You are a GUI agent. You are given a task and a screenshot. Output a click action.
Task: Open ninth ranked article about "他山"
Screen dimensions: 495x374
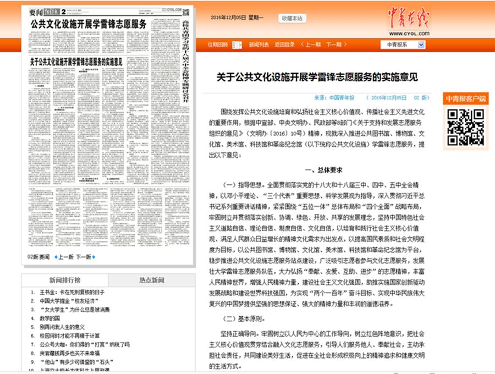click(76, 362)
